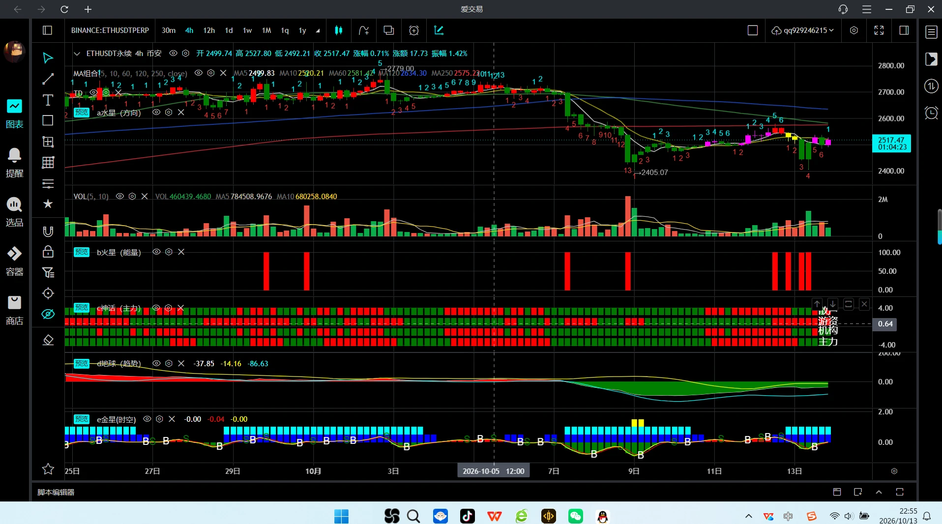Switch to 12h timeframe
The height and width of the screenshot is (524, 942).
pyautogui.click(x=209, y=30)
